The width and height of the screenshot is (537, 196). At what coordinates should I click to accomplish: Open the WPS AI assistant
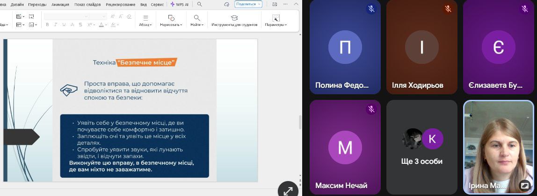tap(180, 4)
